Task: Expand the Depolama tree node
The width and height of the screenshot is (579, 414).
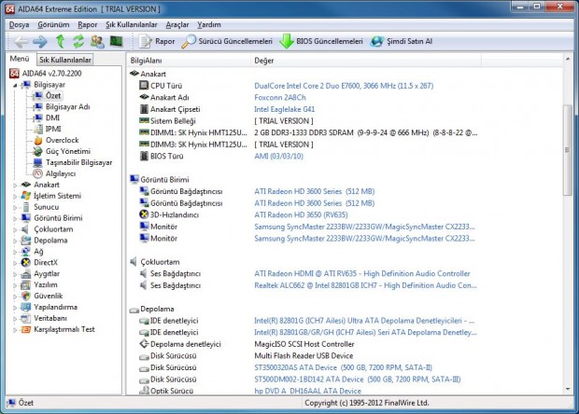Action: point(15,241)
